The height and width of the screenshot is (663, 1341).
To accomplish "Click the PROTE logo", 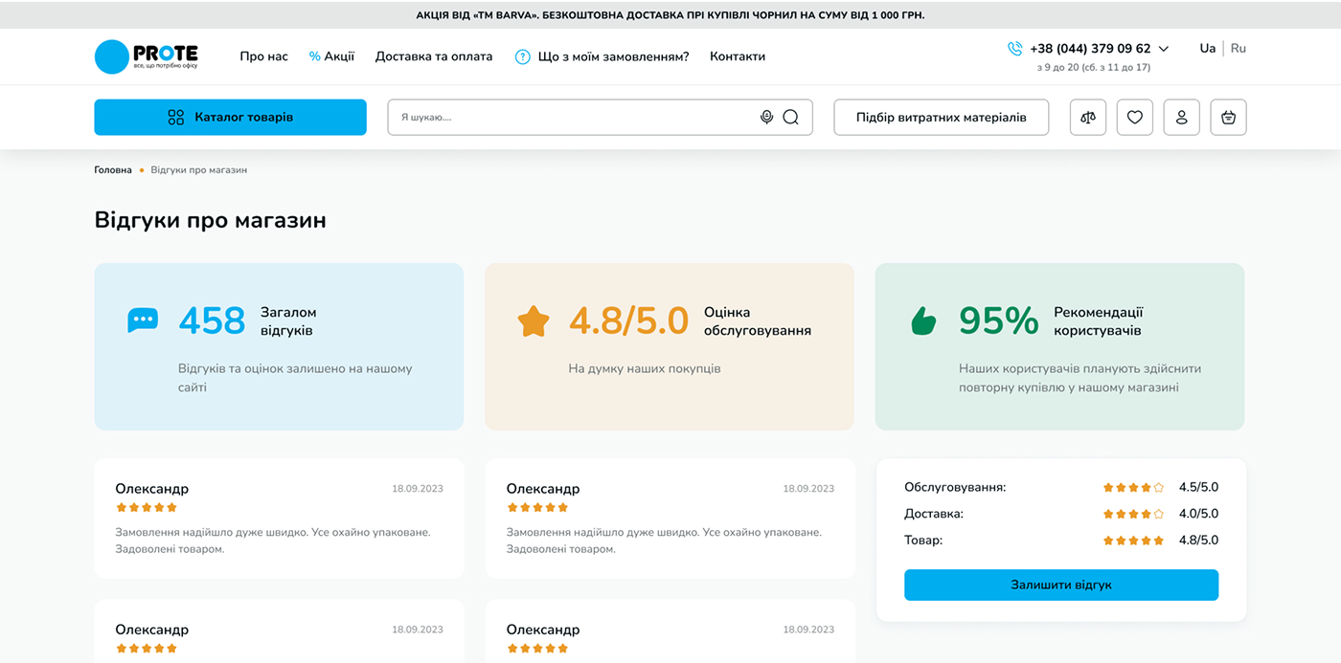I will 147,56.
